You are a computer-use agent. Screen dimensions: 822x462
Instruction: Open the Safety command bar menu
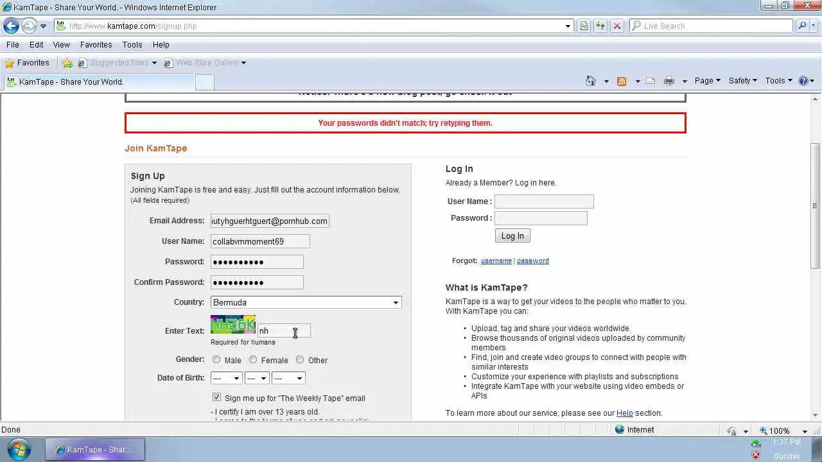[x=743, y=81]
